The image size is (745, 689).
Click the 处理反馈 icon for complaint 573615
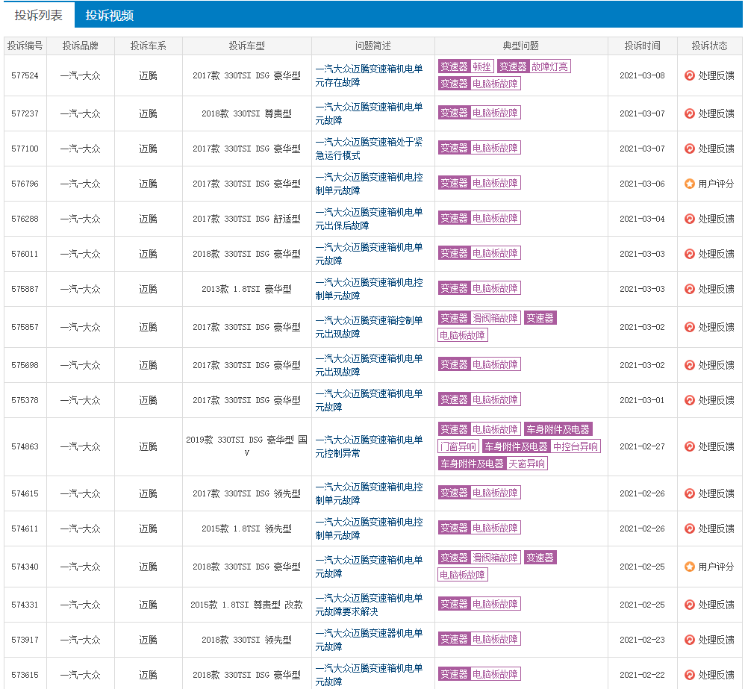tap(690, 675)
